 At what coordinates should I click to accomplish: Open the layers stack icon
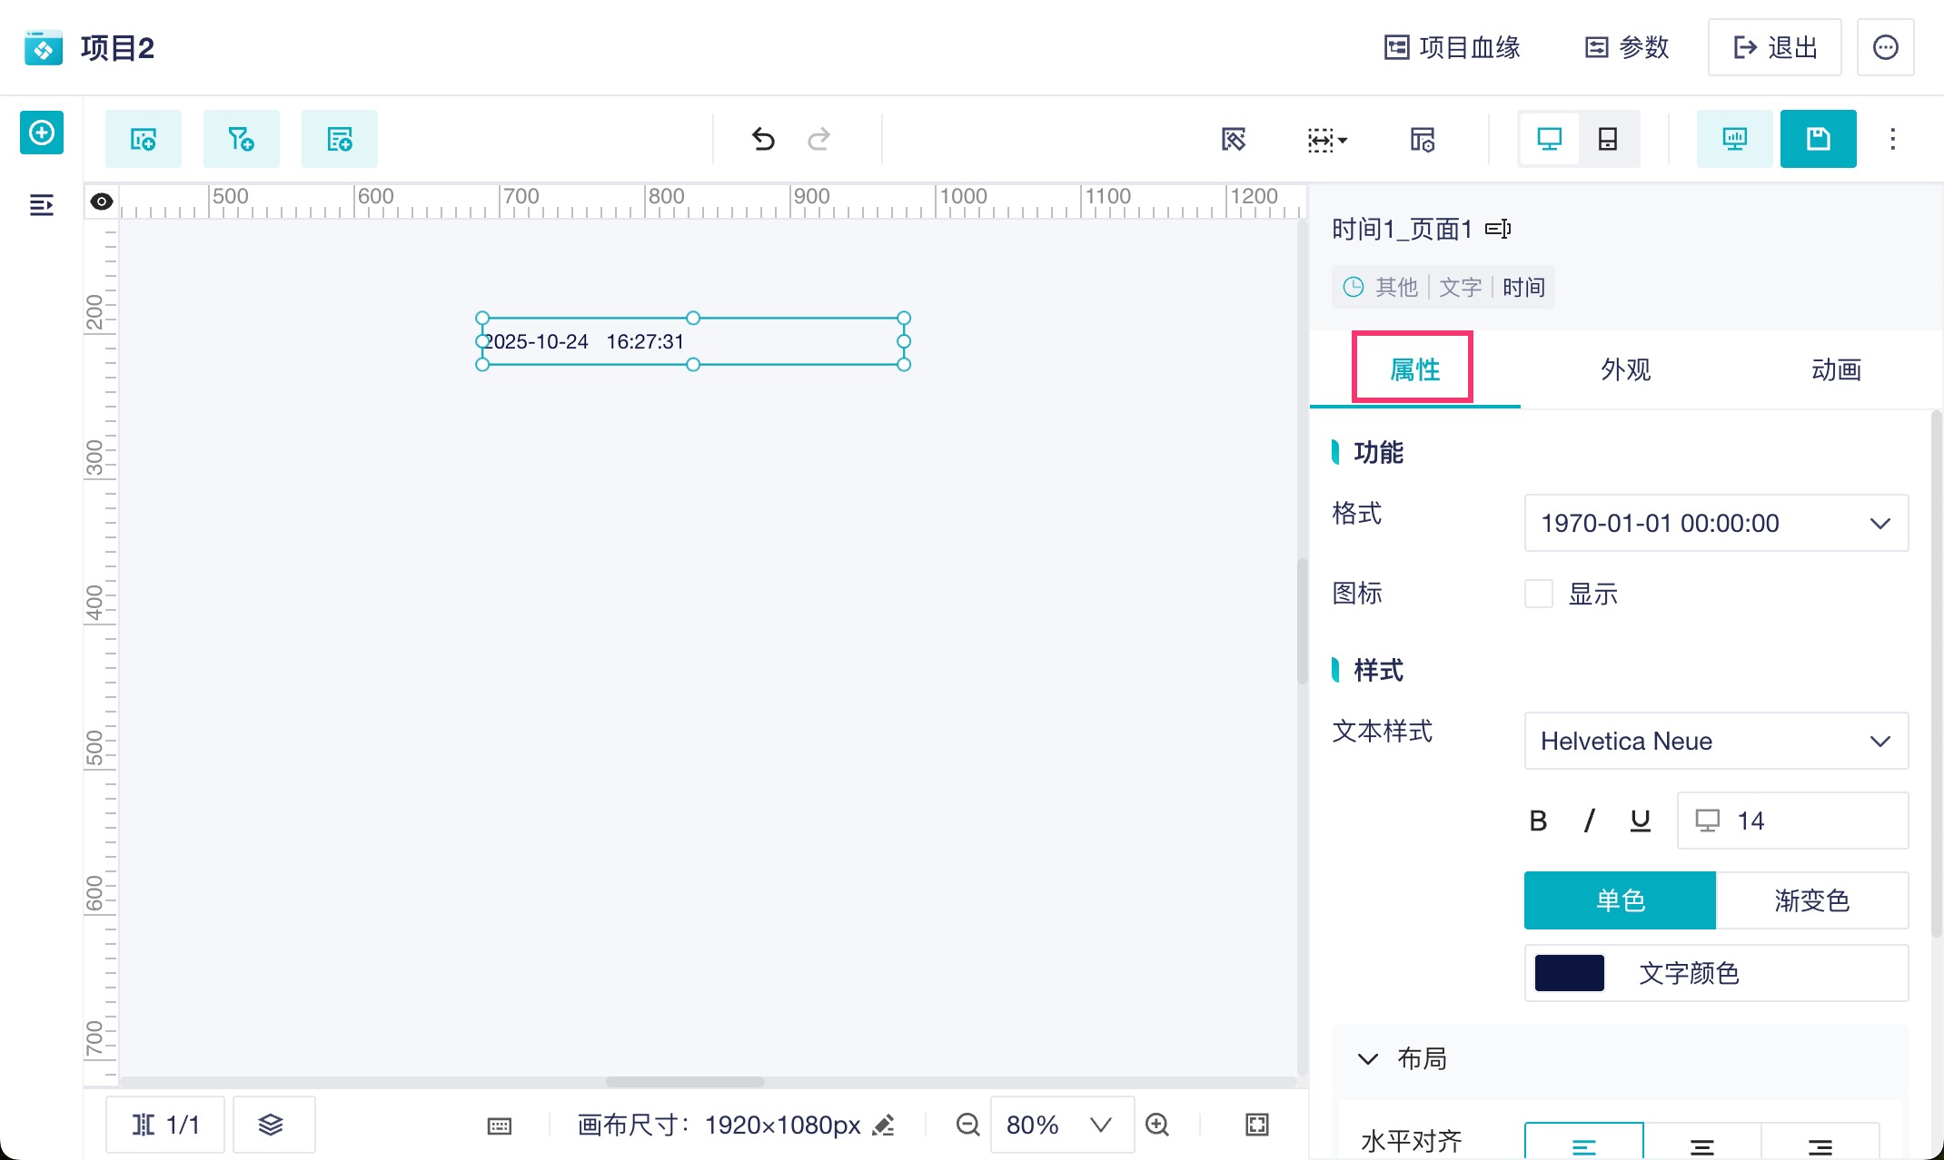(x=271, y=1125)
